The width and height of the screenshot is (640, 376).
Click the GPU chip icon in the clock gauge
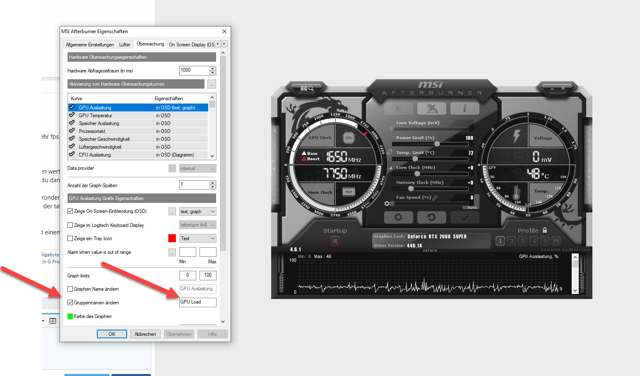[349, 137]
